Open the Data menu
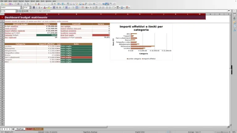 pyautogui.click(x=38, y=1)
